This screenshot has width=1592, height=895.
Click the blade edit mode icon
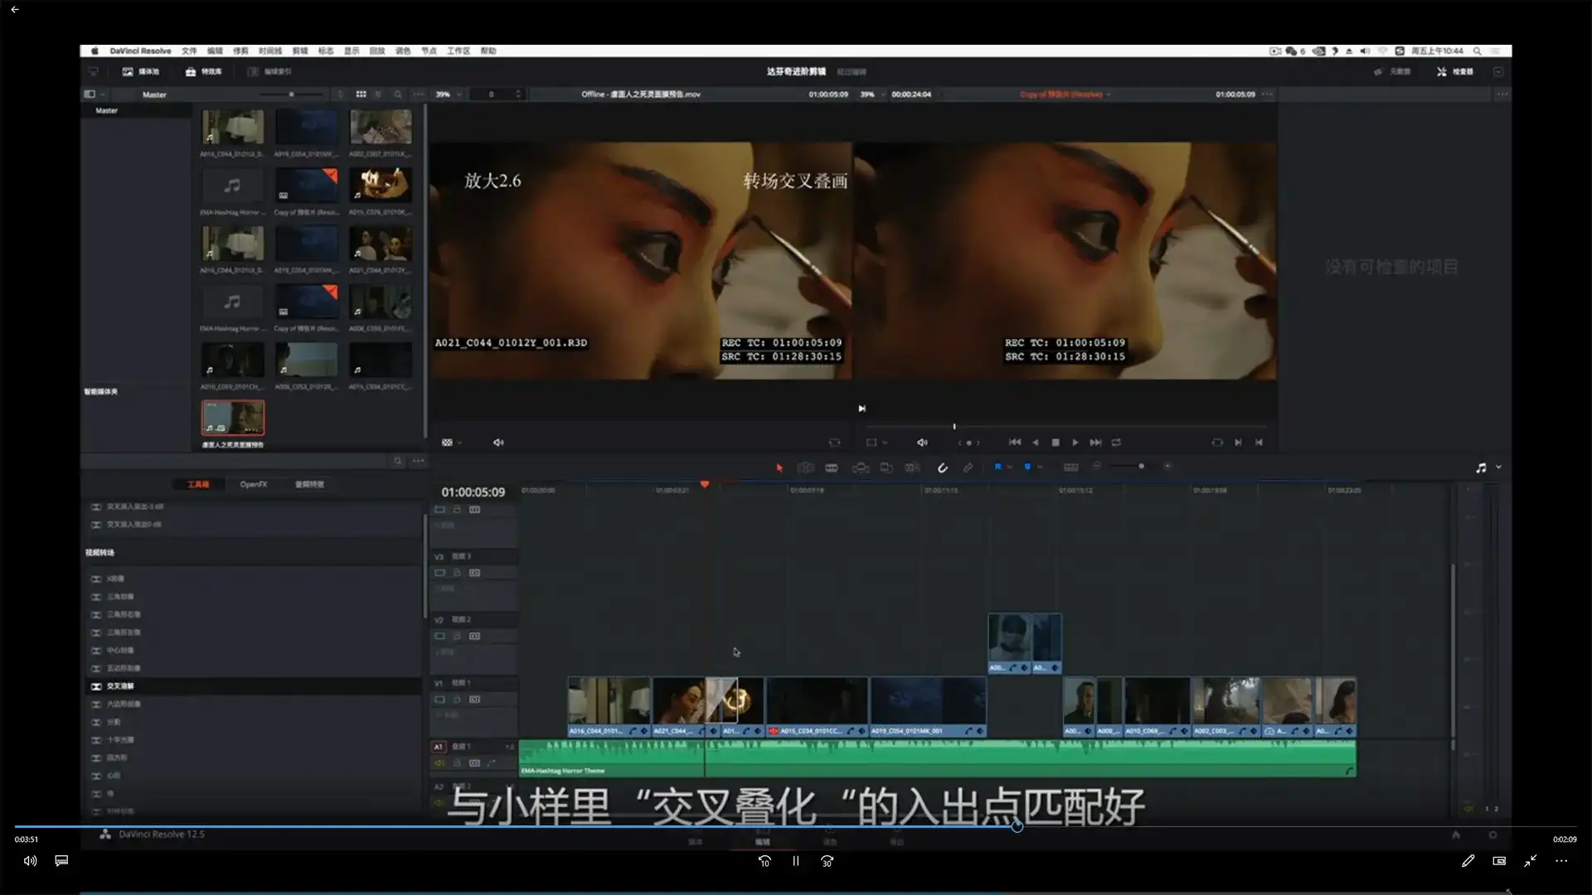click(x=831, y=467)
